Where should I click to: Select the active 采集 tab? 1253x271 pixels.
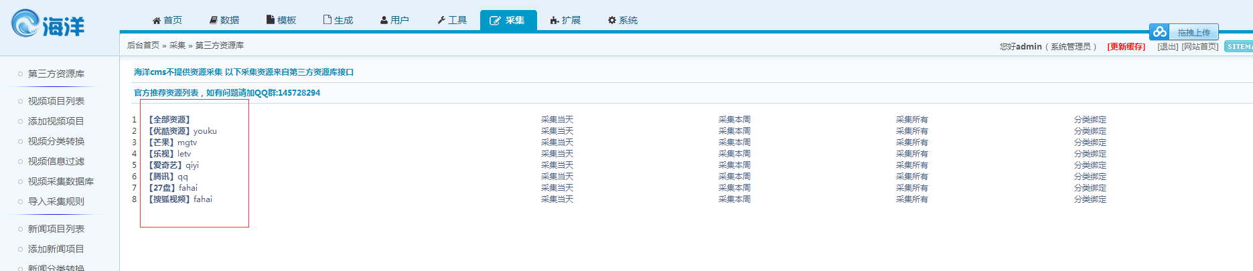[x=508, y=20]
